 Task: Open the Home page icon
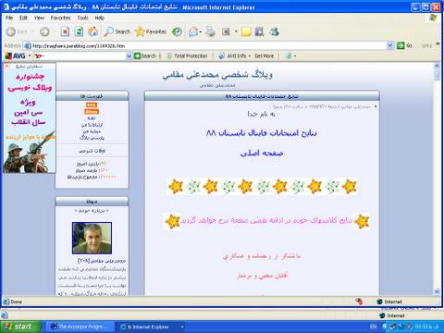pyautogui.click(x=92, y=31)
